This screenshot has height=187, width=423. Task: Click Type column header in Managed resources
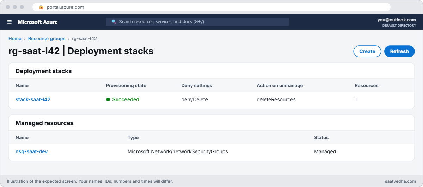[133, 137]
